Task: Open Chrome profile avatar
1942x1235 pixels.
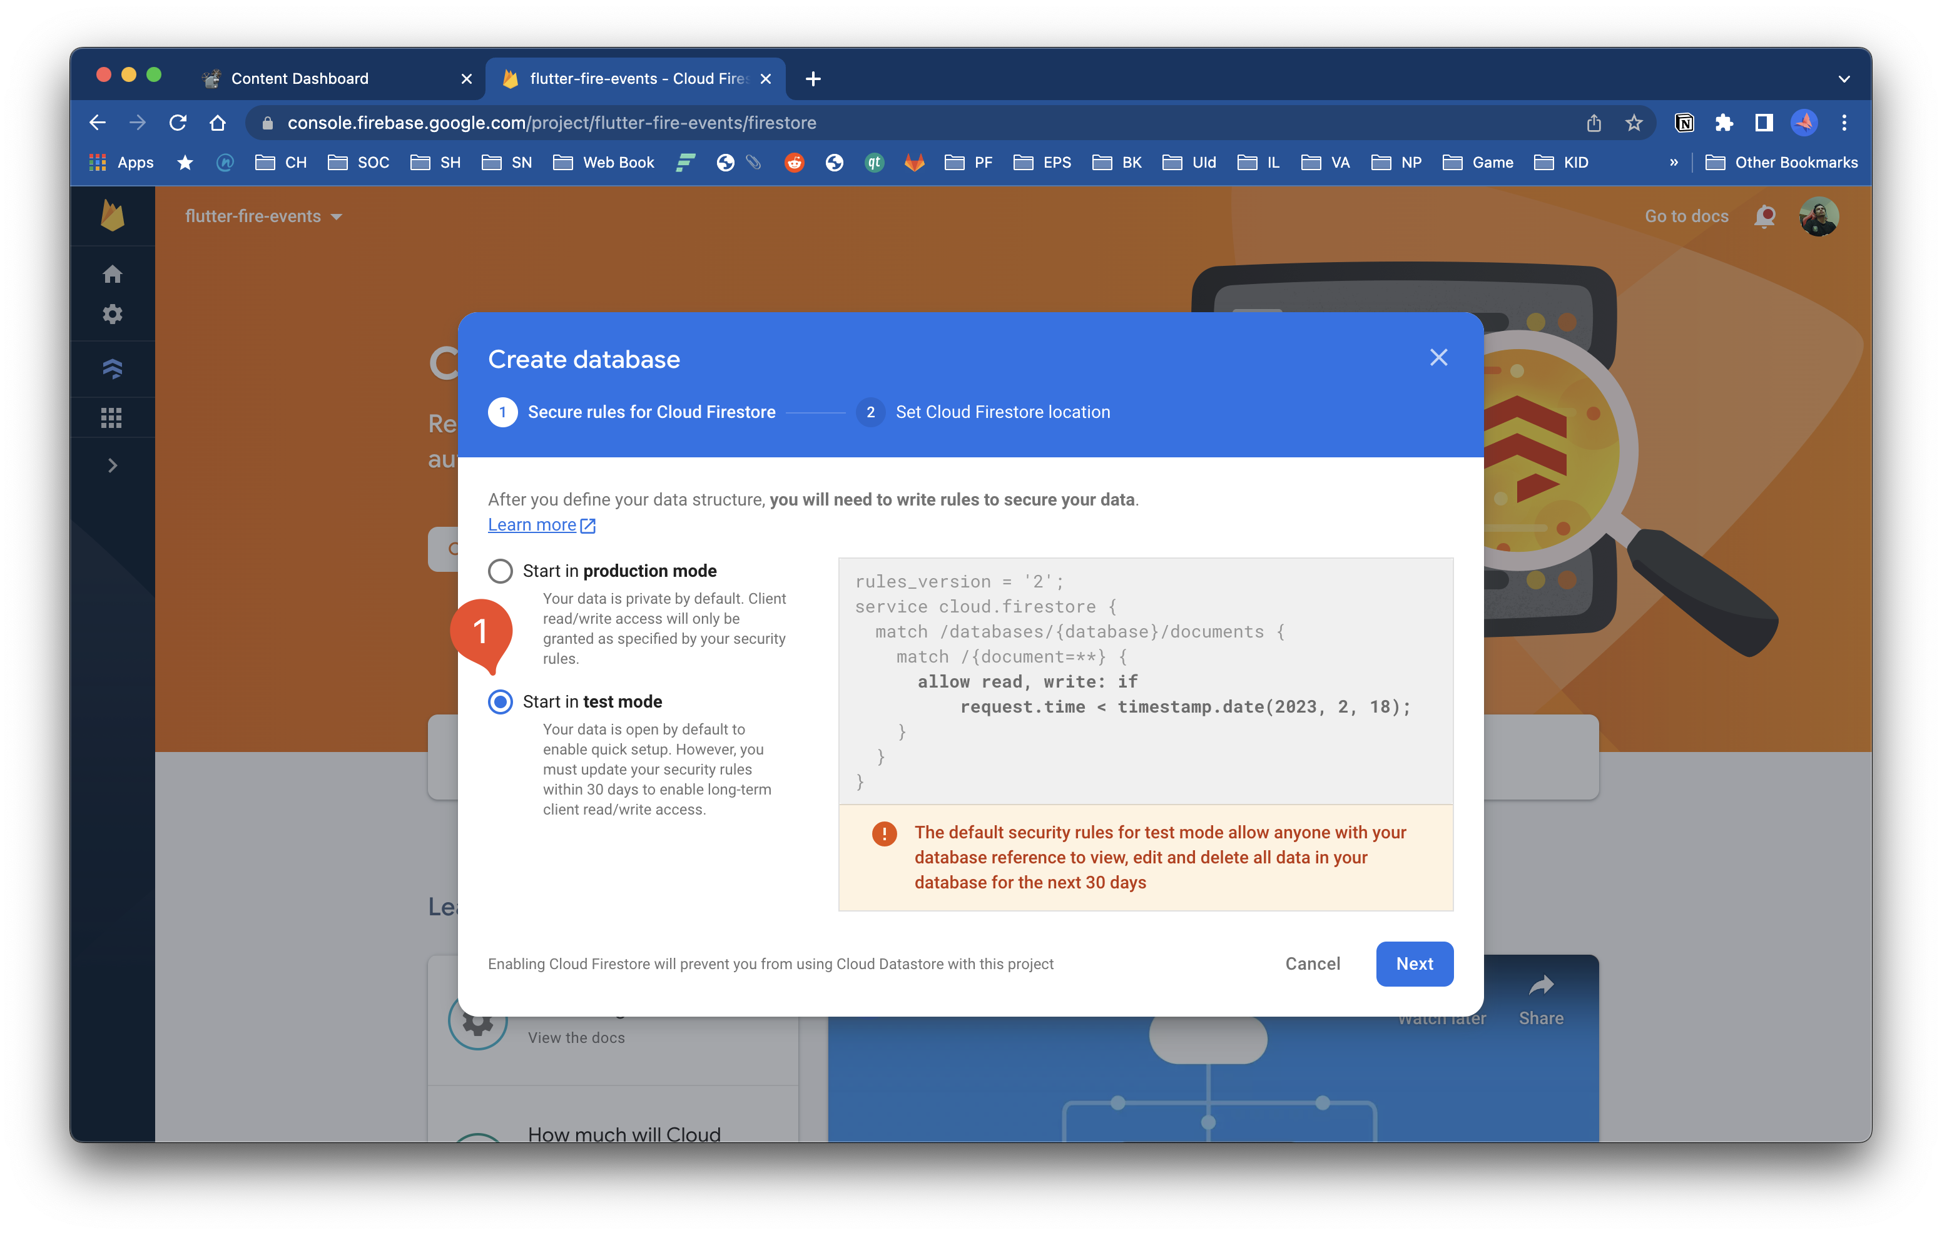Action: [1804, 123]
